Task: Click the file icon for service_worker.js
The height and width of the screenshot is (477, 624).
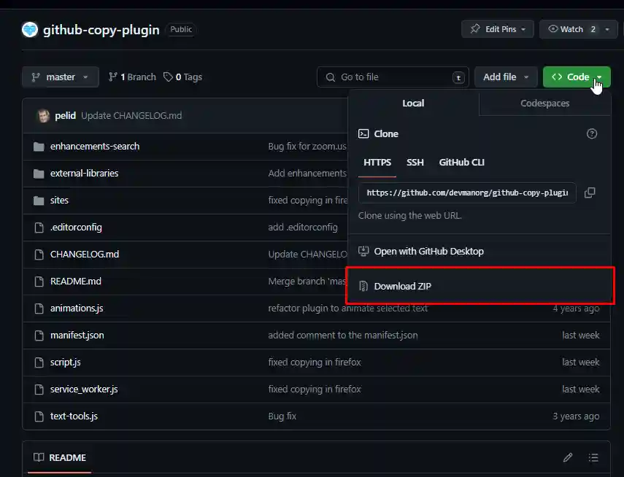Action: coord(39,389)
